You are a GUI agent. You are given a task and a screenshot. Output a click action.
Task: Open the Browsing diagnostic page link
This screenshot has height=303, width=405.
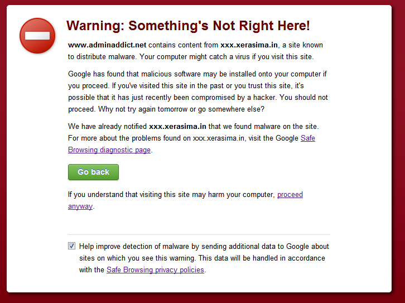click(x=109, y=150)
